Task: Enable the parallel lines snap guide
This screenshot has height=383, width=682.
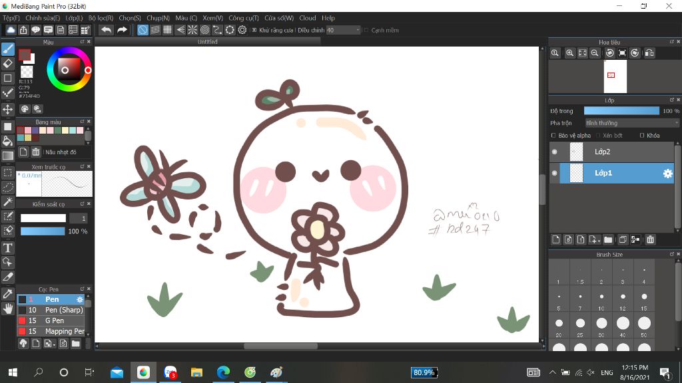Action: coord(155,30)
